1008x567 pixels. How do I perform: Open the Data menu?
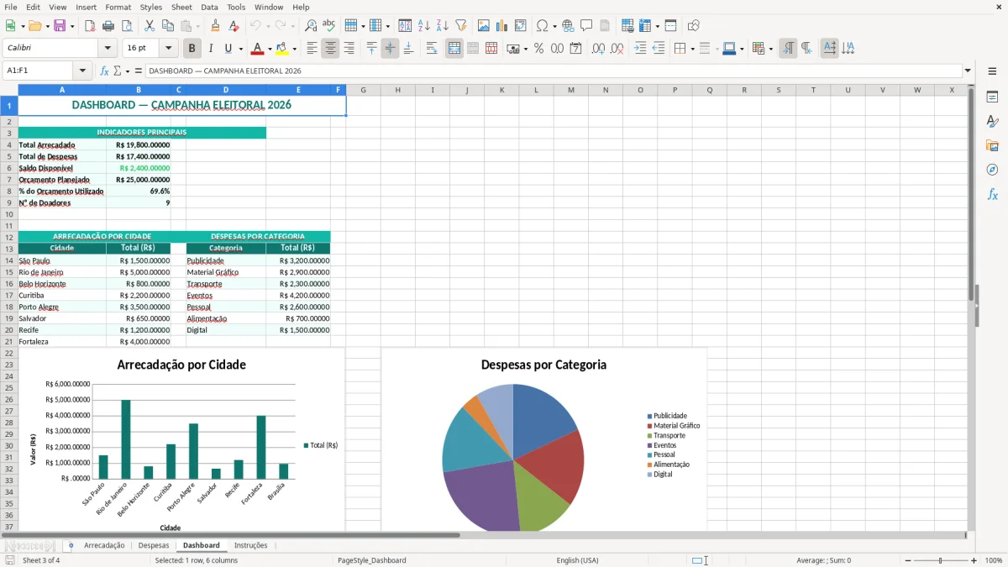coord(209,7)
